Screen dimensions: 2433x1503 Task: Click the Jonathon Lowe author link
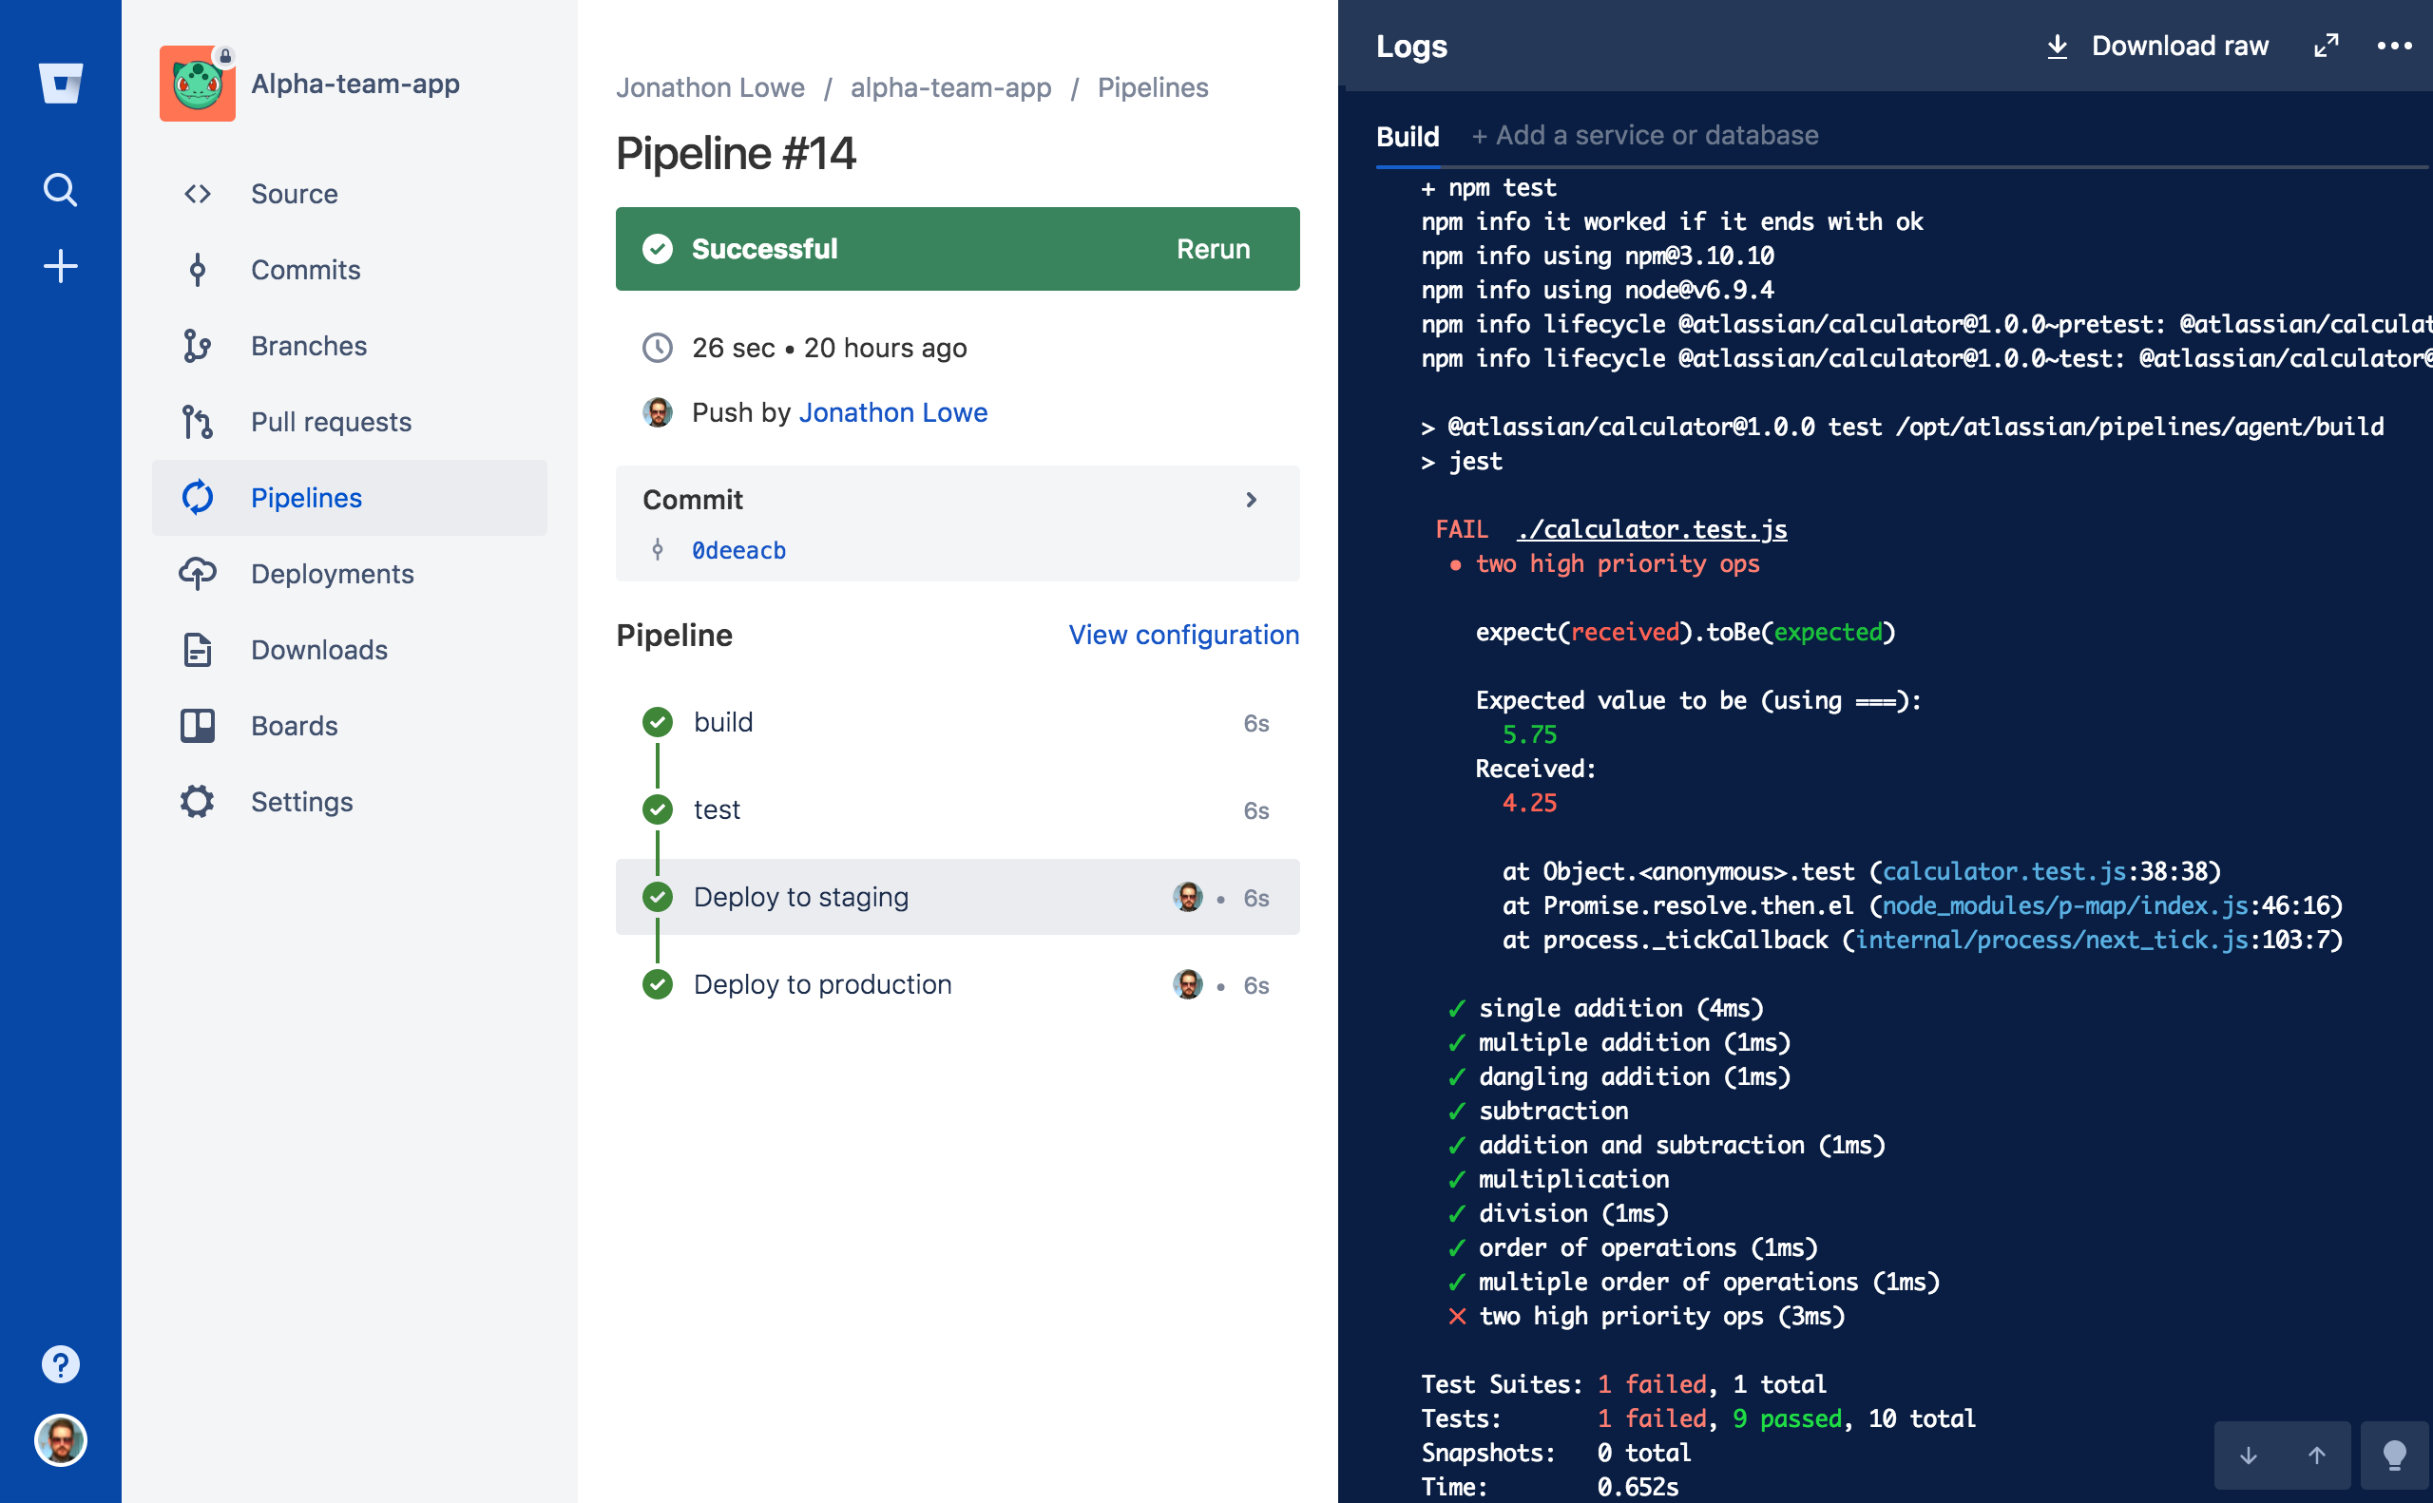[x=895, y=411]
